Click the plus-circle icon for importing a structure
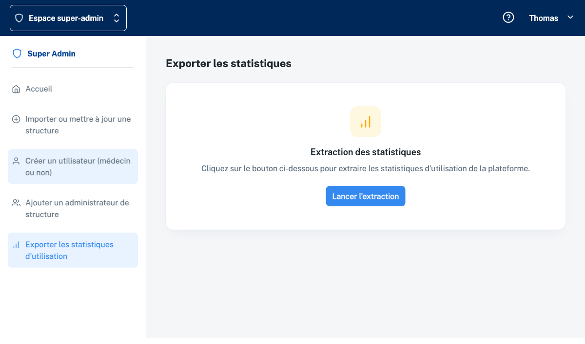The image size is (585, 344). pyautogui.click(x=16, y=119)
